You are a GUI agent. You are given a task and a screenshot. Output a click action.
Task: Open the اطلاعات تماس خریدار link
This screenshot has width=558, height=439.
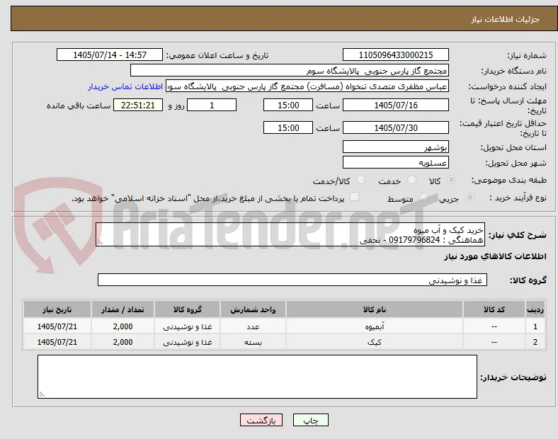[x=125, y=86]
